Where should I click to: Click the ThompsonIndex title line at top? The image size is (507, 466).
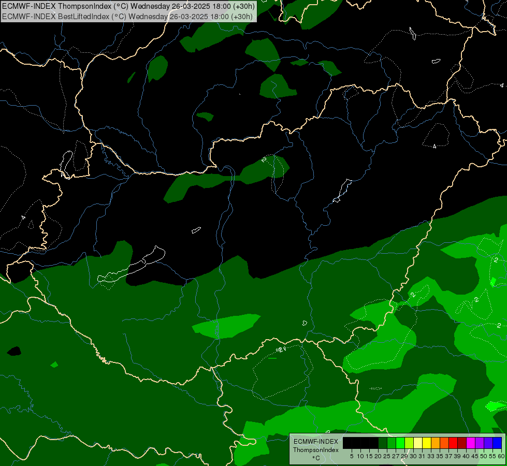pyautogui.click(x=128, y=6)
